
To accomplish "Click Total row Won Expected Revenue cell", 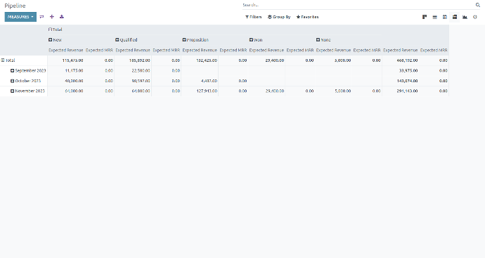I will [266, 60].
